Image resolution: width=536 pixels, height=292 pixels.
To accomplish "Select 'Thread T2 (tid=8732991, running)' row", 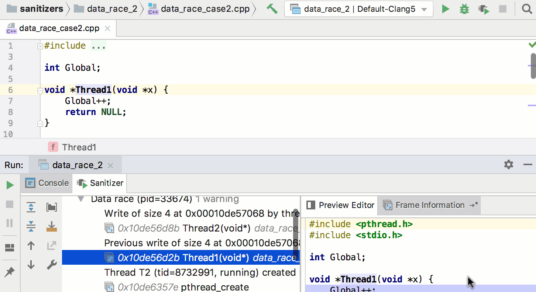I will (x=200, y=272).
